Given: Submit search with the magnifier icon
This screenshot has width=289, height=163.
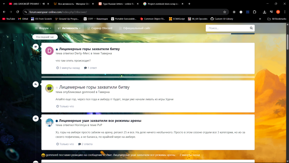Looking at the screenshot, I should pyautogui.click(x=251, y=28).
